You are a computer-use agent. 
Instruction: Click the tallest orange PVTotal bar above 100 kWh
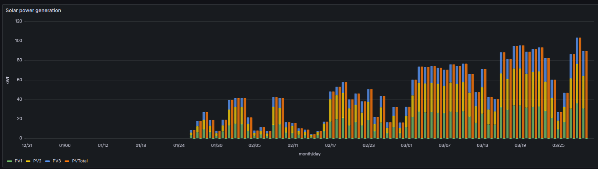point(580,88)
